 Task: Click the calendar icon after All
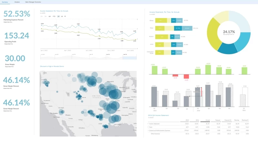pyautogui.click(x=65, y=16)
